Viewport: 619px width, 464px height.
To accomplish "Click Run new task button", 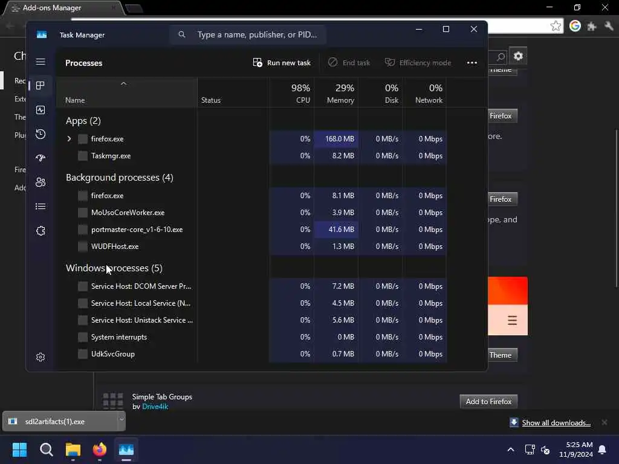I will pyautogui.click(x=282, y=63).
